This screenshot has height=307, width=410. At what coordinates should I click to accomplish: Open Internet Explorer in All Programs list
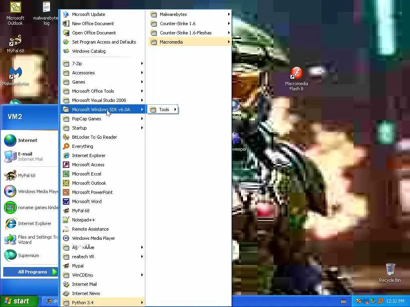[x=103, y=155]
